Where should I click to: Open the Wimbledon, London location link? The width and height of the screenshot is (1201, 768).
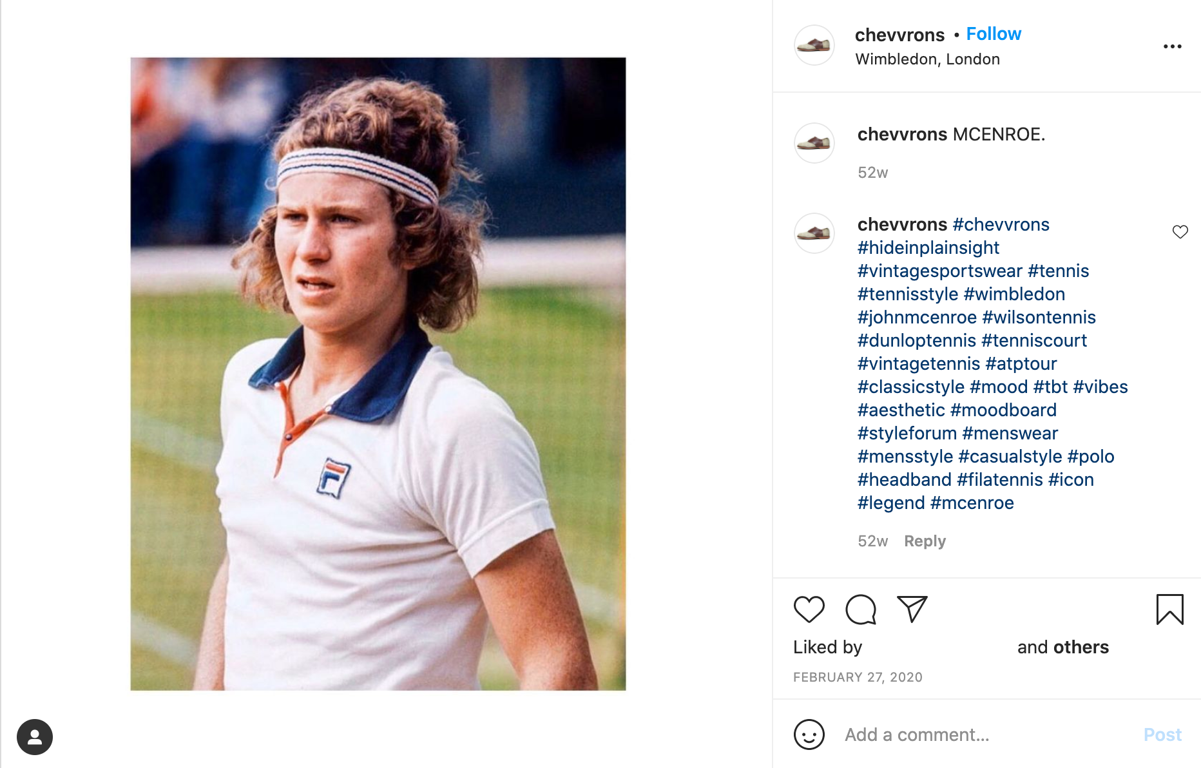click(927, 59)
